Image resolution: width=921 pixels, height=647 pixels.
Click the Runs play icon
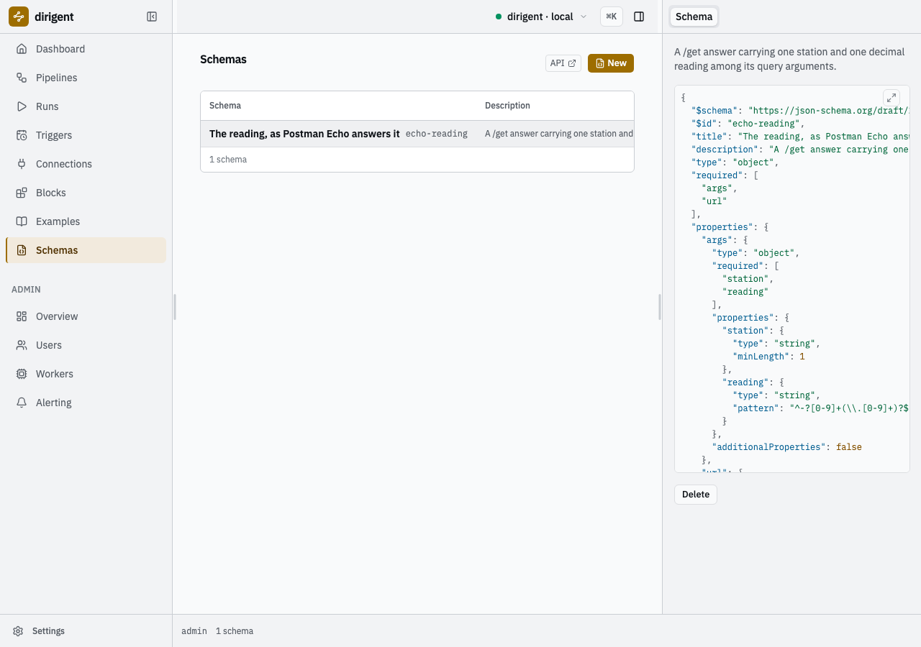coord(22,106)
